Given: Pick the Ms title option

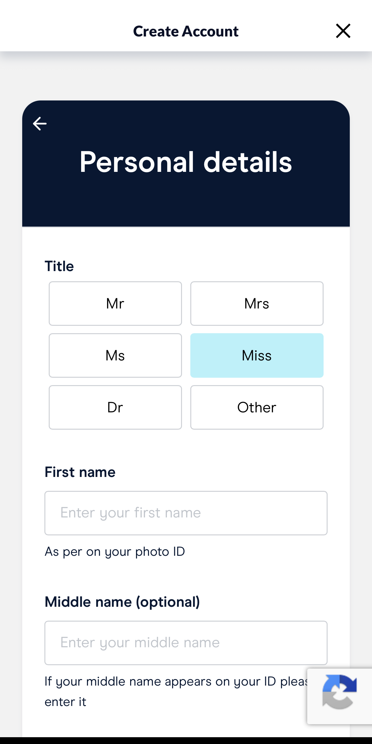Looking at the screenshot, I should 115,355.
